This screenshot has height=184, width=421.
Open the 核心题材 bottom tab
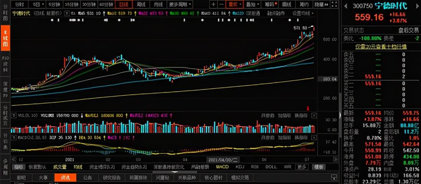tap(214, 177)
